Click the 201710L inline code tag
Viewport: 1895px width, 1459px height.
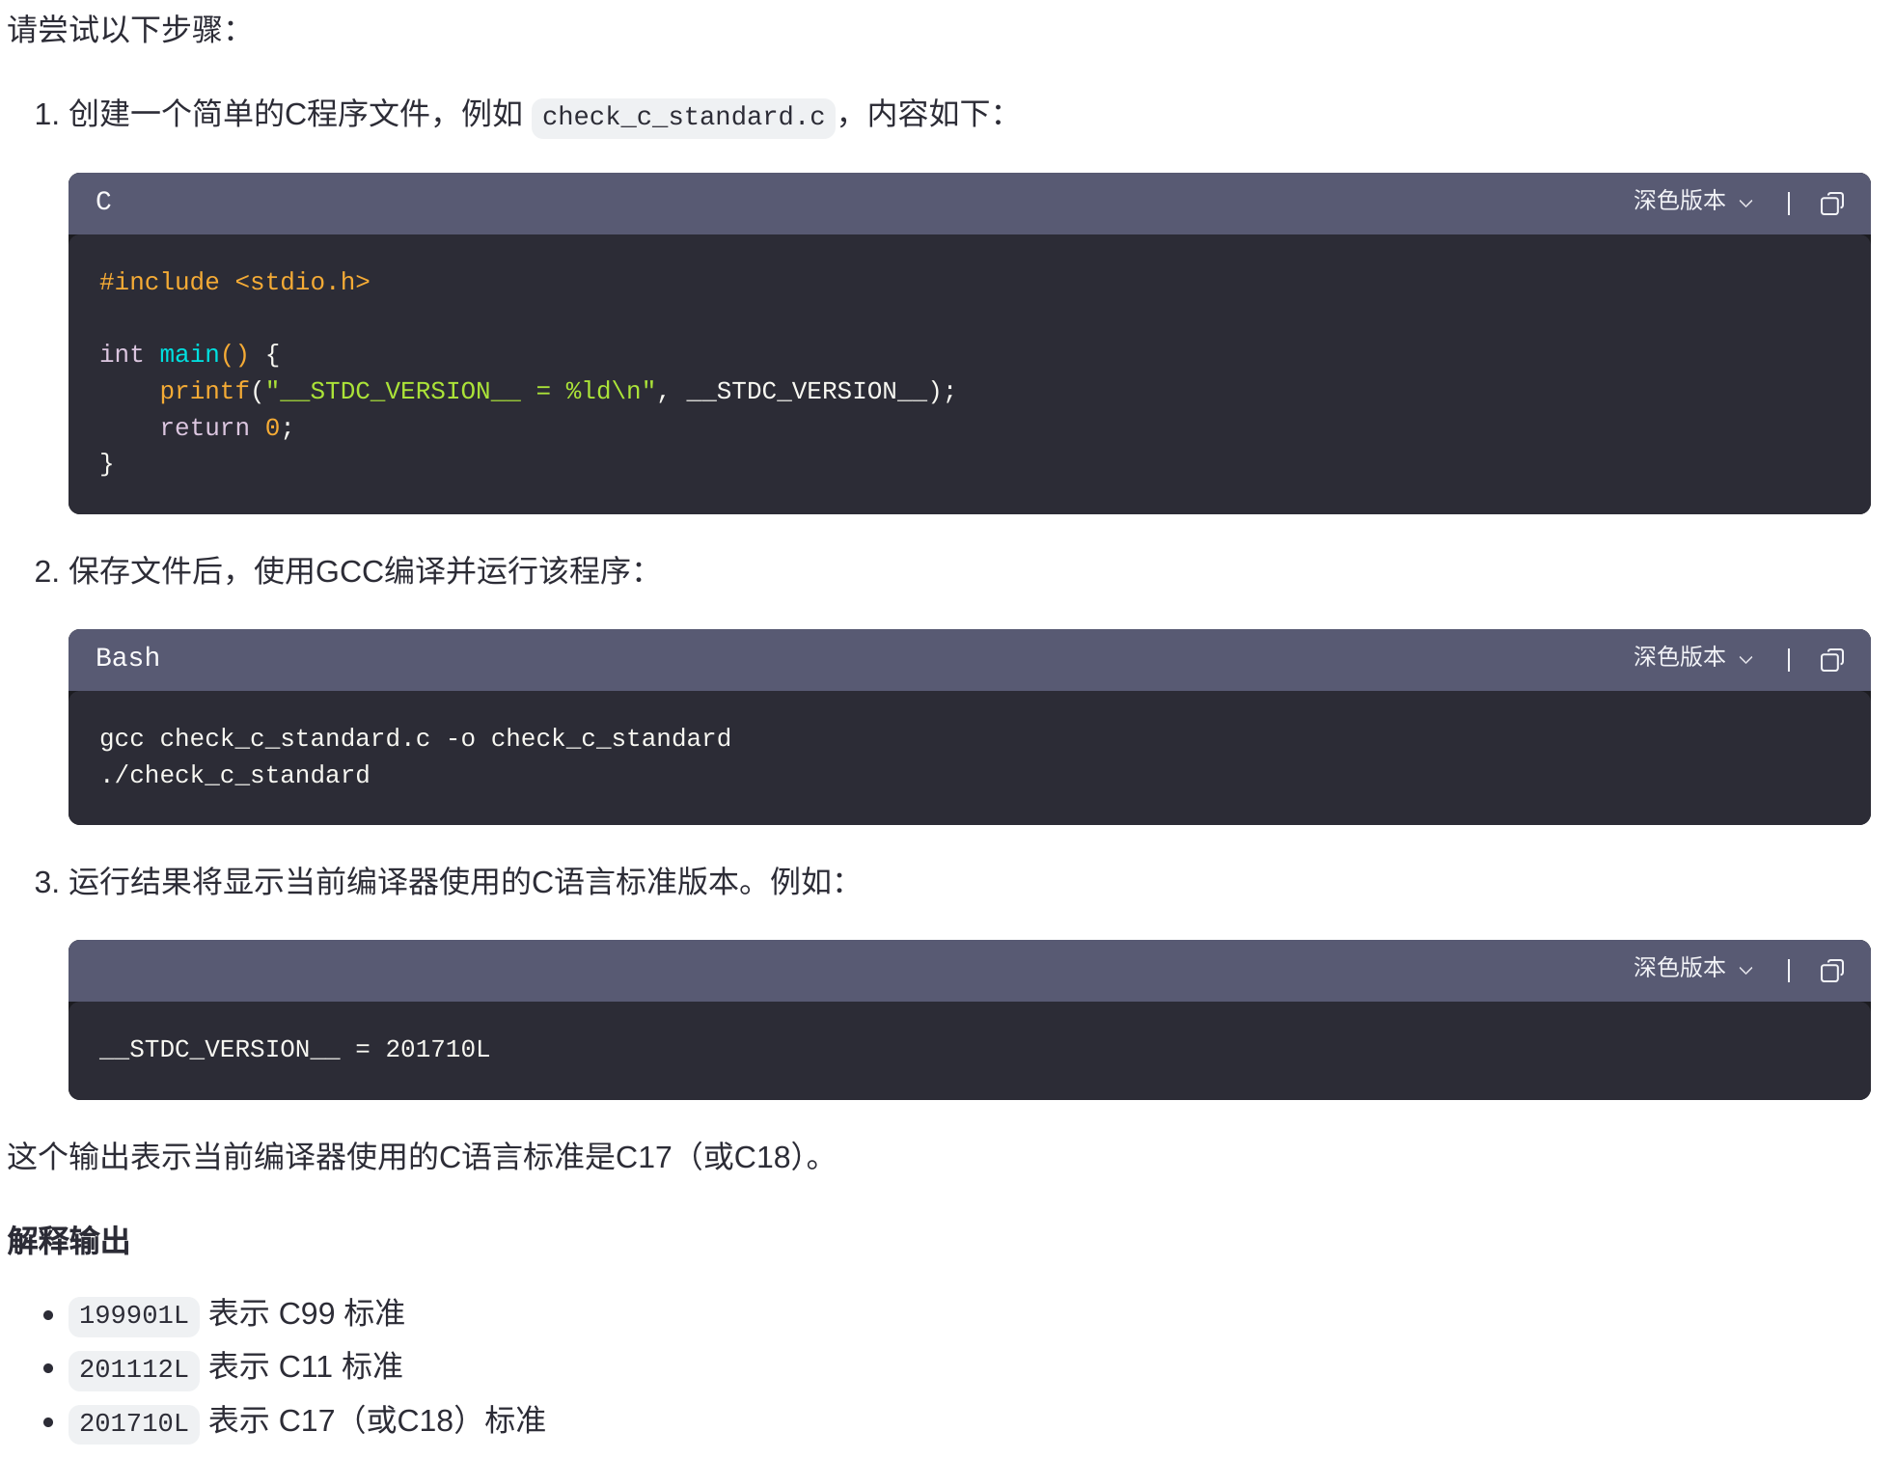coord(133,1423)
